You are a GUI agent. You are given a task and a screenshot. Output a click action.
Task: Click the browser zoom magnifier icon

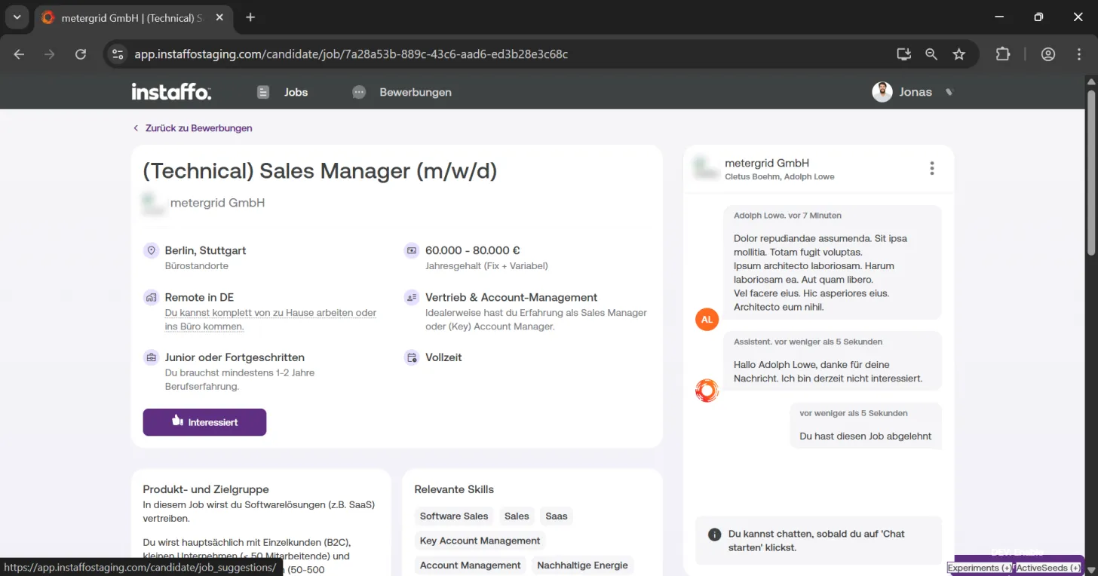931,54
